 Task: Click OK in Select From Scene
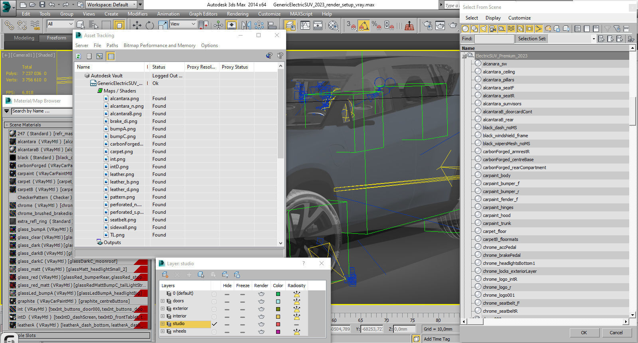tap(584, 333)
